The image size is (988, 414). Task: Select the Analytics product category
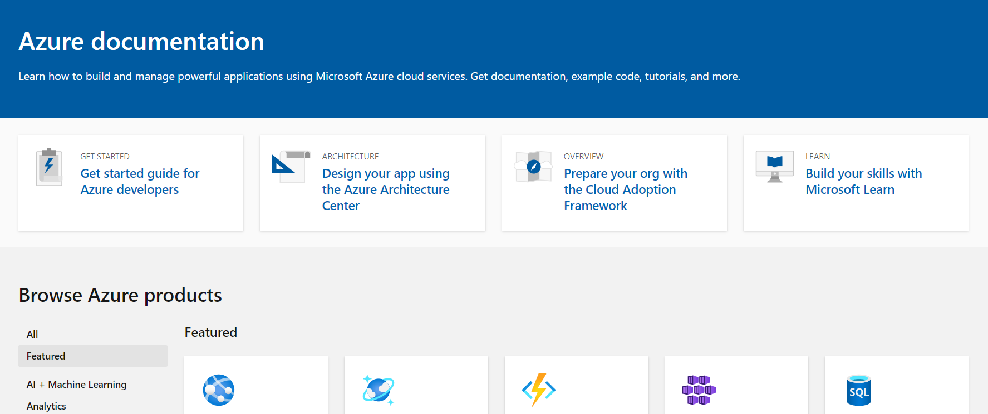pyautogui.click(x=93, y=406)
